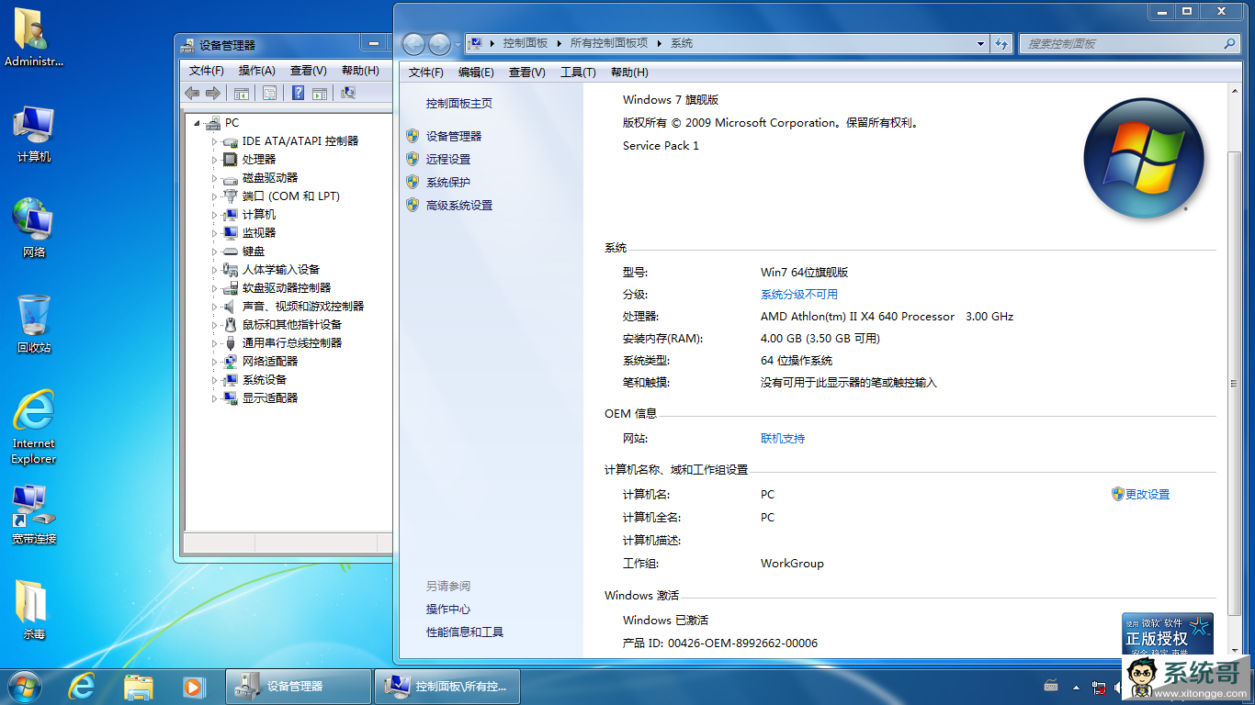Click the search magnifier icon in Control Panel
The image size is (1255, 705).
[x=1229, y=43]
